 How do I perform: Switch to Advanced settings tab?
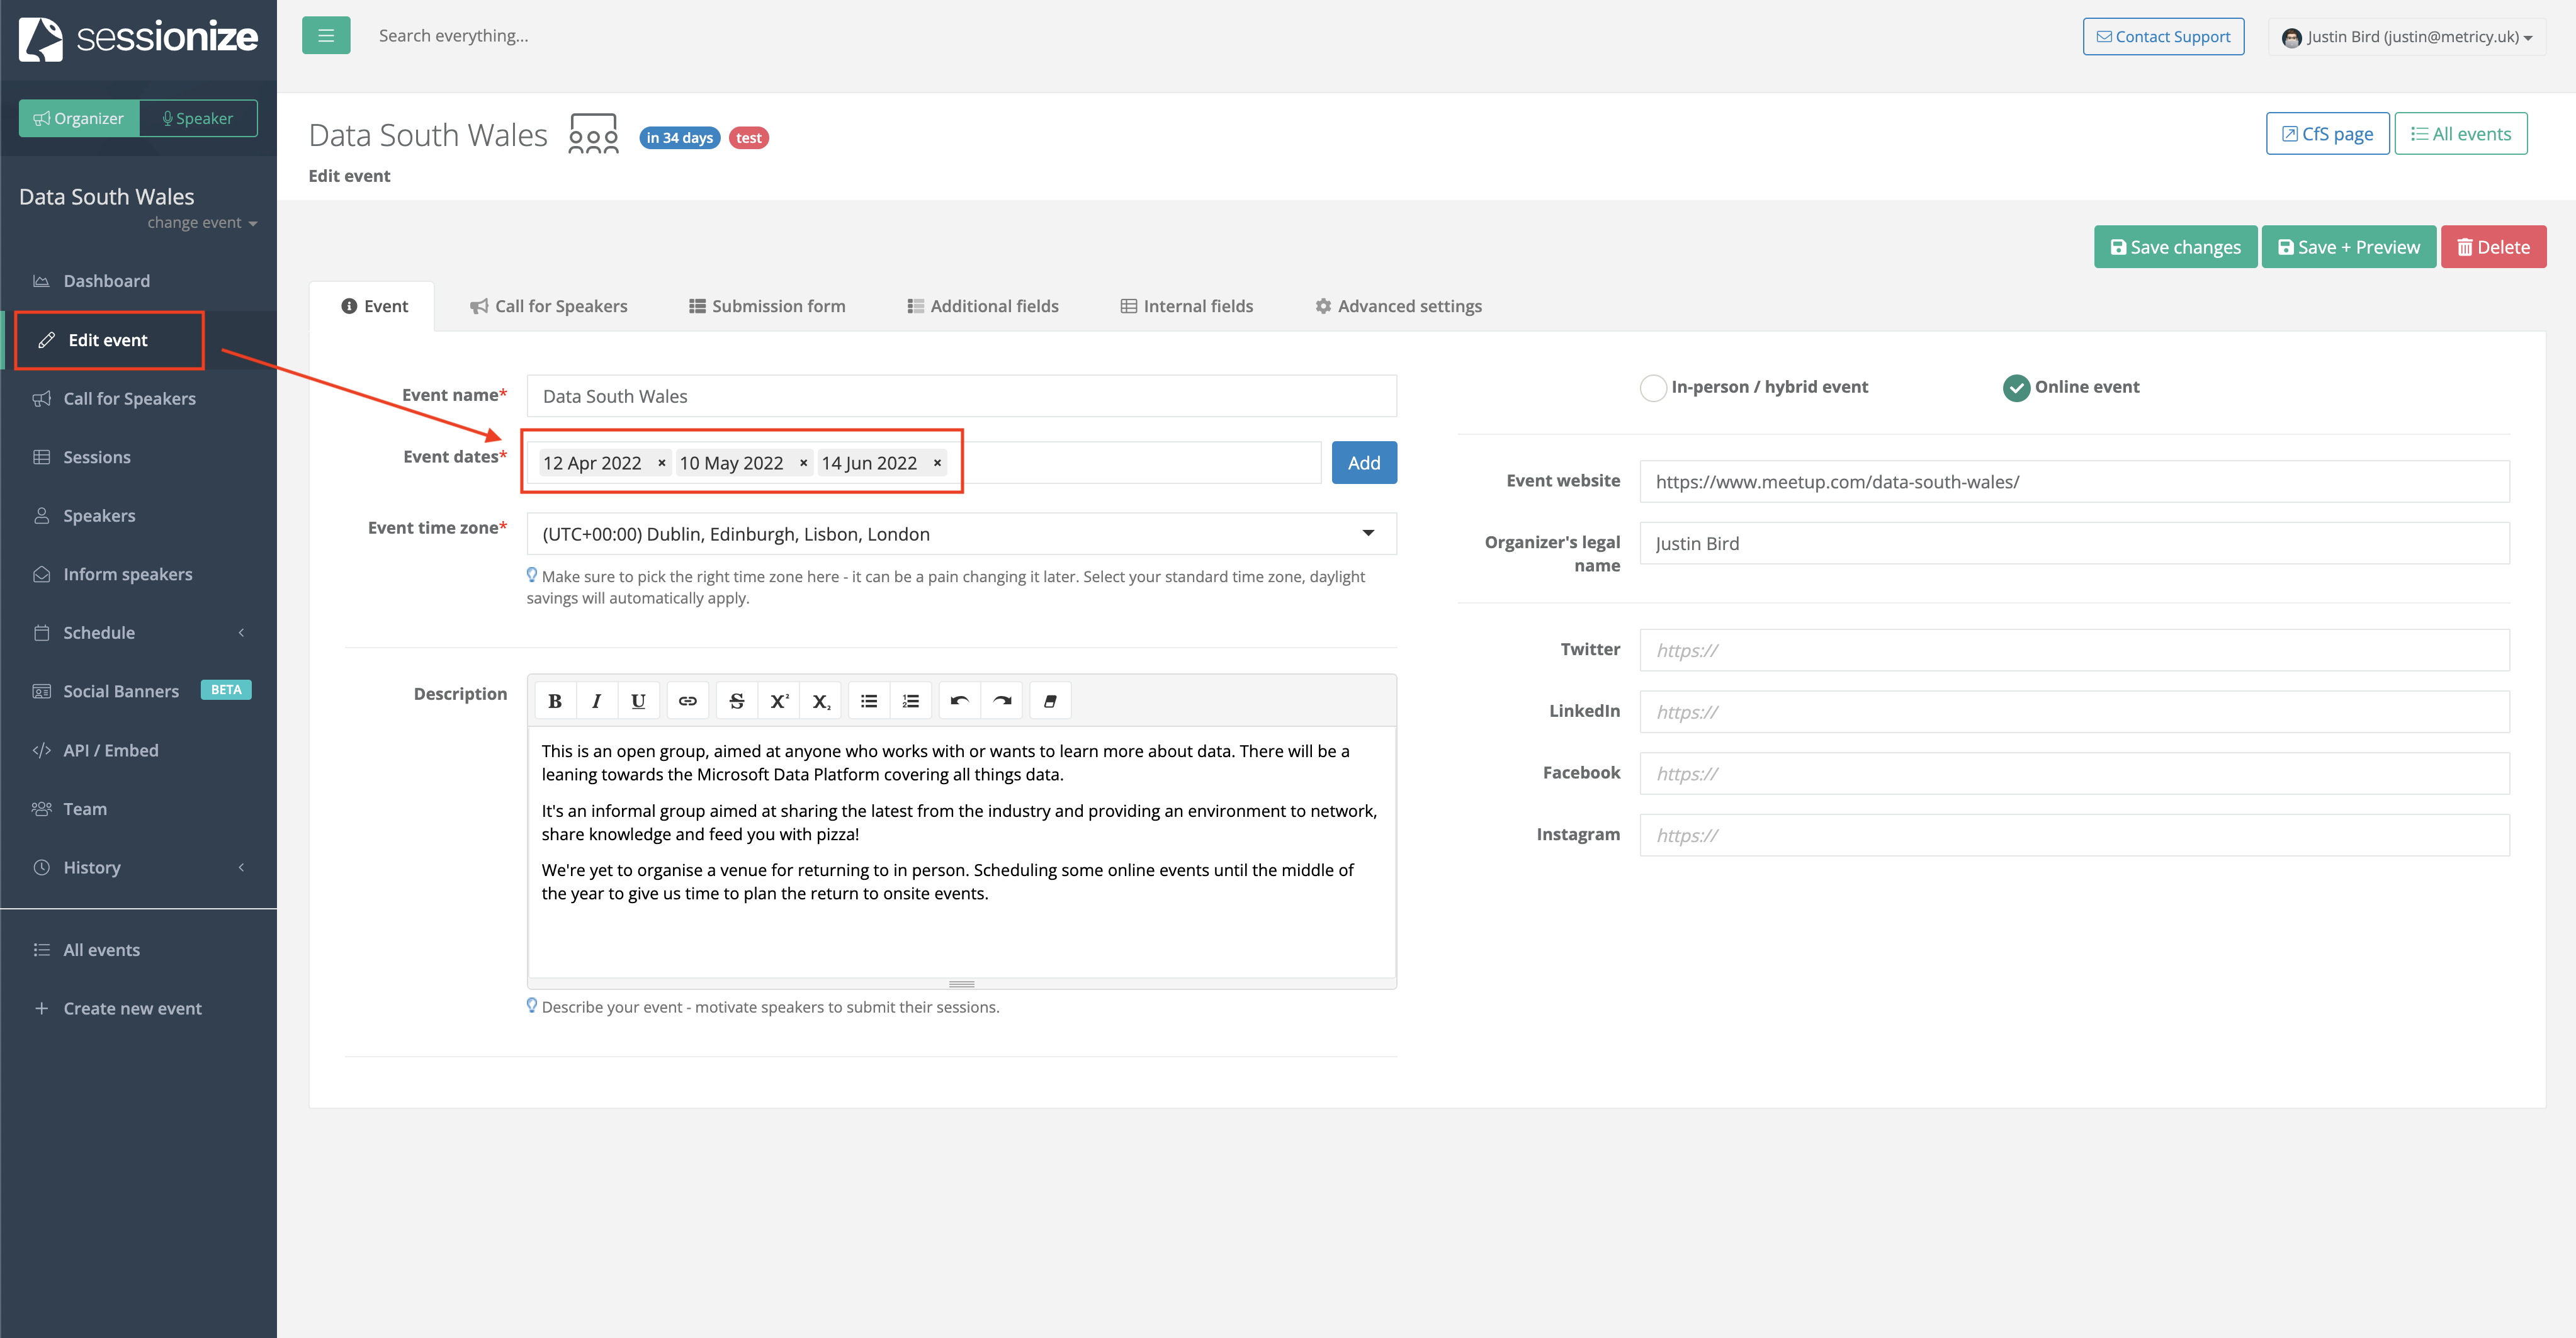pos(1398,306)
